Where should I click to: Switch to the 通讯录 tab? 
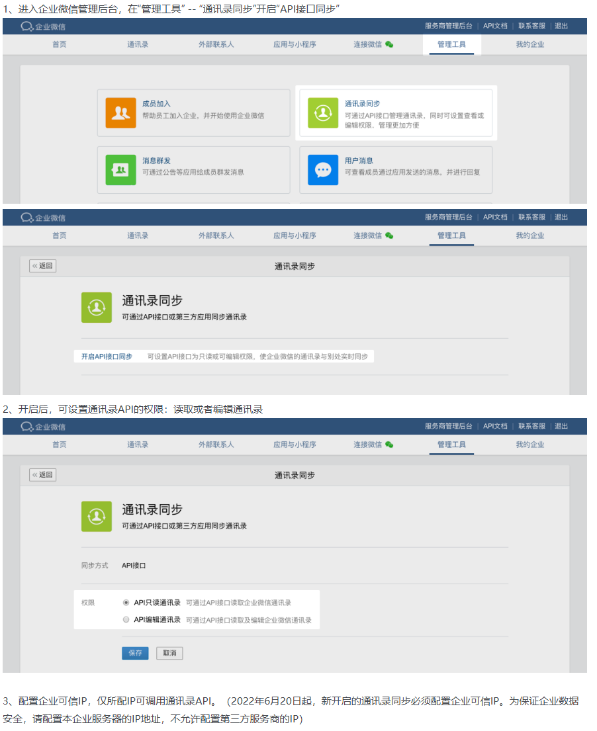coord(138,44)
